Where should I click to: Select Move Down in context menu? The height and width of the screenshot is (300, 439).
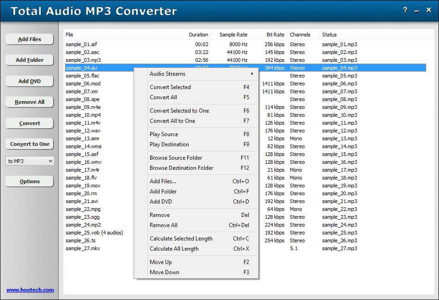tap(201, 272)
